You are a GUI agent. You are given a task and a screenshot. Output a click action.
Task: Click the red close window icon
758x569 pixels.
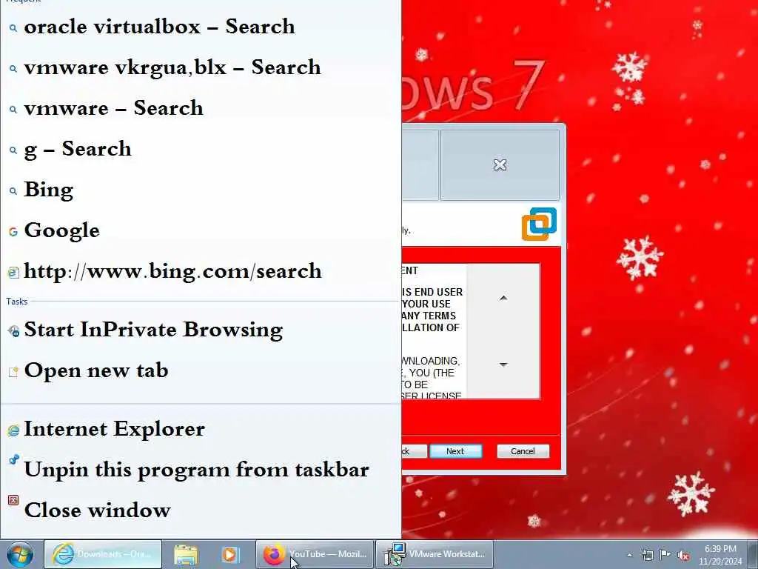click(13, 500)
